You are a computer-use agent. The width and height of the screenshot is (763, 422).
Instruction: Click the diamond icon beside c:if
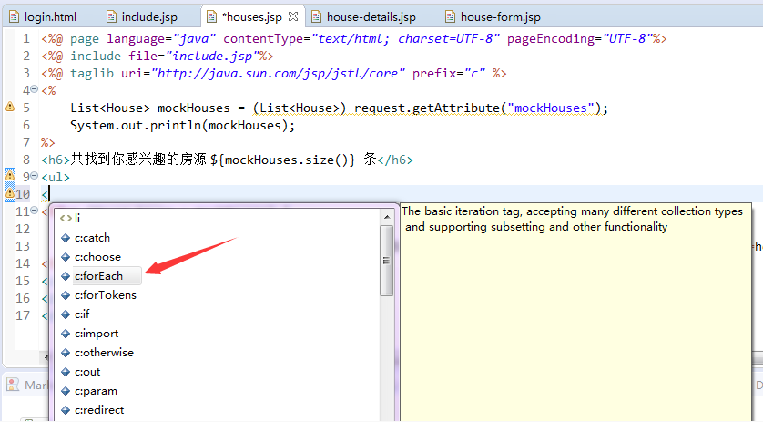[66, 314]
